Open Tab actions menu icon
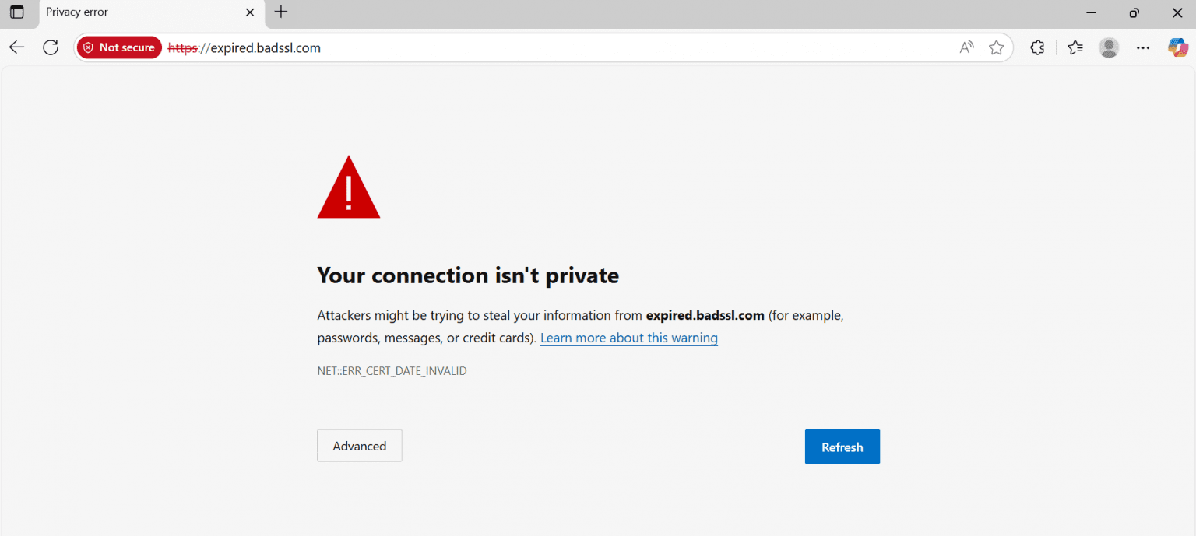1196x536 pixels. (16, 12)
